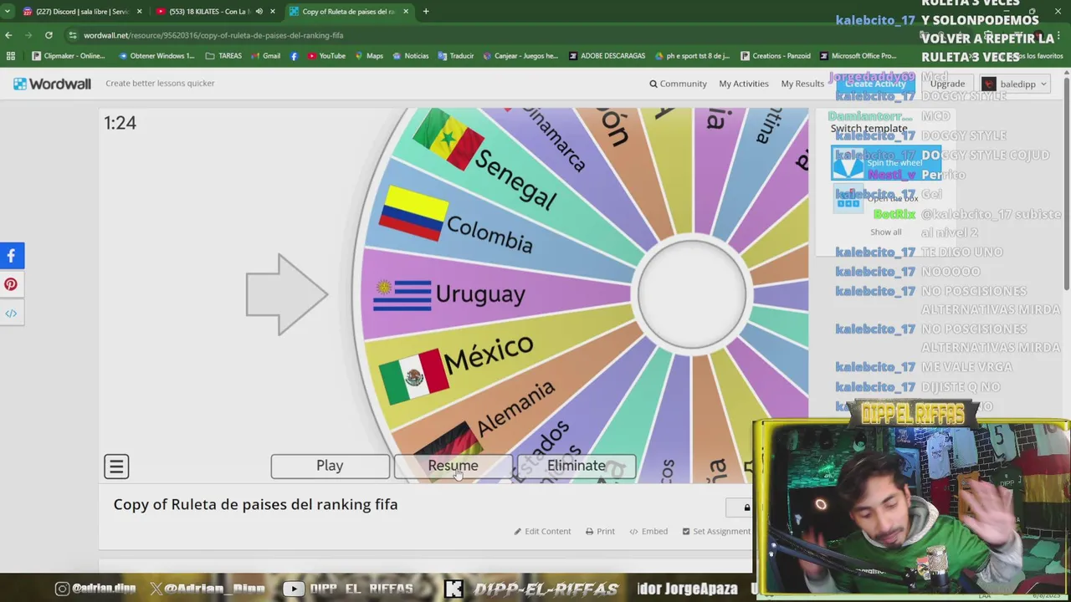Mute the 18 KILATES tab audio icon
Viewport: 1071px width, 602px height.
pos(259,12)
